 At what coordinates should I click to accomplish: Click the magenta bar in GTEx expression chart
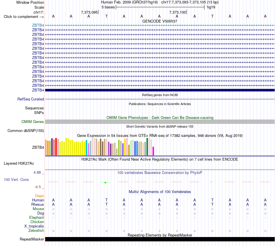coord(153,151)
